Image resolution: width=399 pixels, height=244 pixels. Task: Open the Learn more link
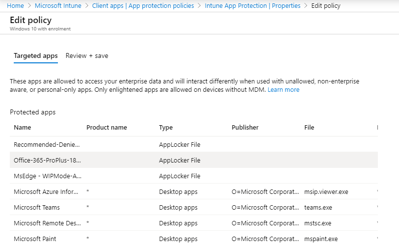click(283, 90)
